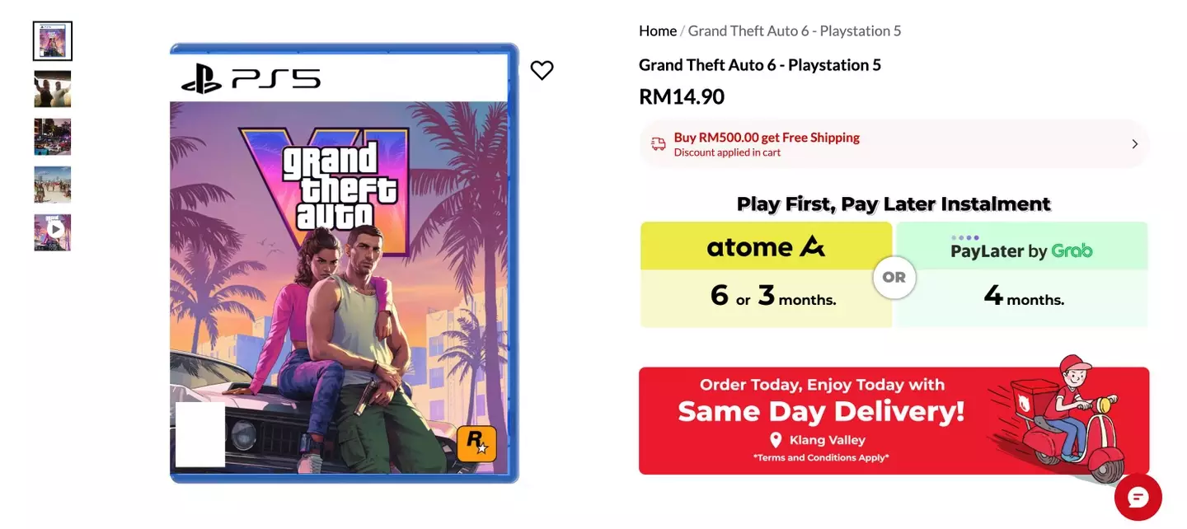Image resolution: width=1187 pixels, height=529 pixels.
Task: Expand free shipping details with the chevron
Action: point(1134,143)
